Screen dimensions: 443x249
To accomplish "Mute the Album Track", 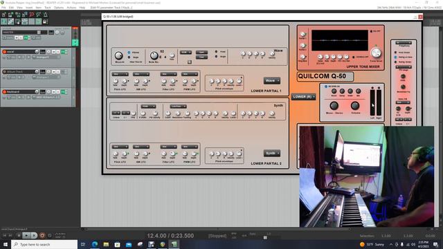I will [54, 72].
